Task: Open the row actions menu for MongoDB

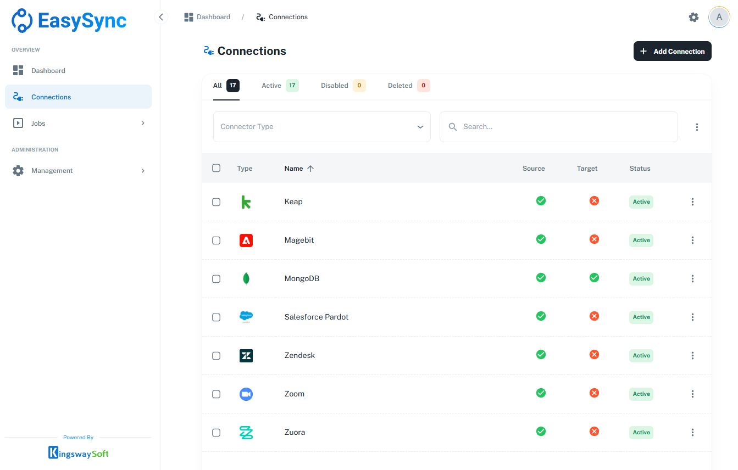Action: tap(692, 279)
